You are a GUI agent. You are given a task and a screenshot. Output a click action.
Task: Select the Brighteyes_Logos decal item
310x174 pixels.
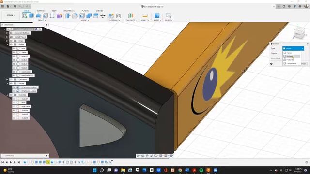(29, 91)
